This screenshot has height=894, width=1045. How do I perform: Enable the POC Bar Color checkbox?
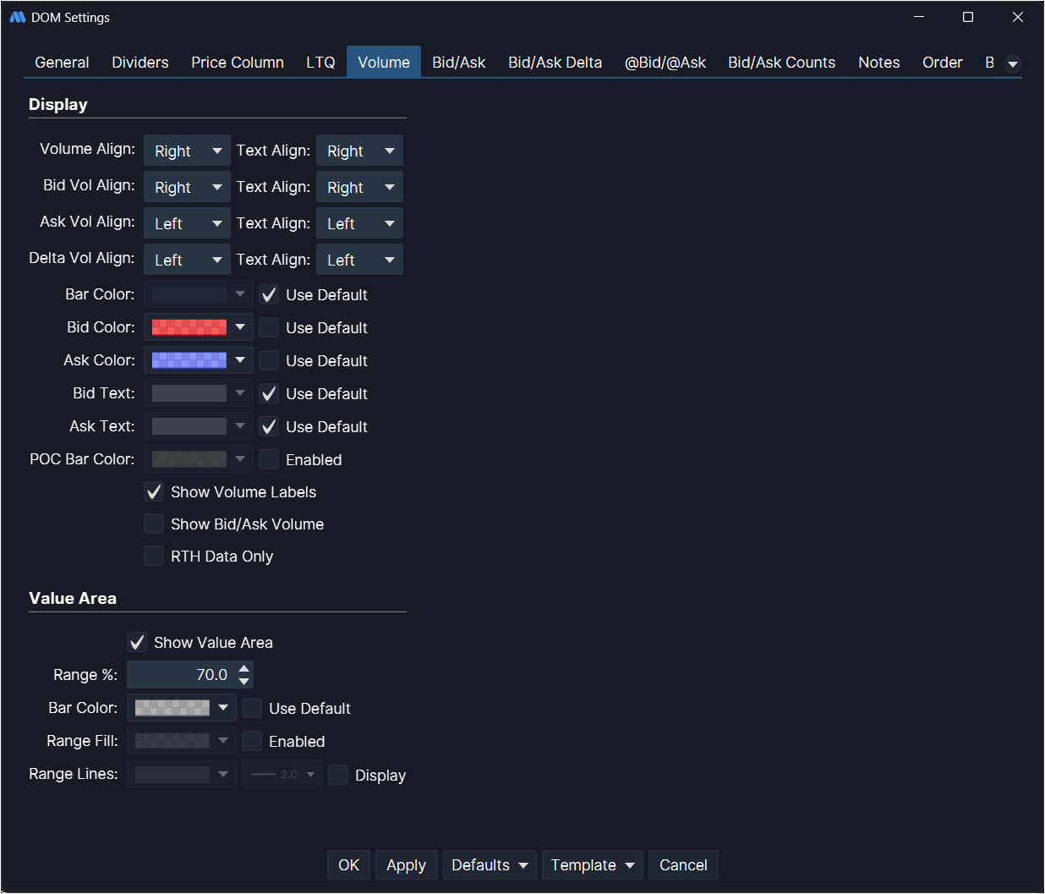tap(269, 459)
